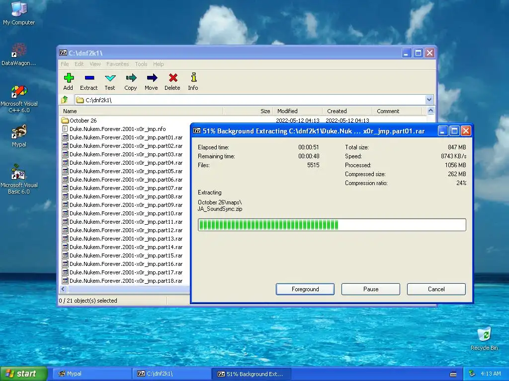Image resolution: width=509 pixels, height=381 pixels.
Task: Click the Copy toolbar icon
Action: [x=131, y=78]
